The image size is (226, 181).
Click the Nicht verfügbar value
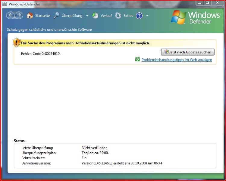[x=94, y=148]
